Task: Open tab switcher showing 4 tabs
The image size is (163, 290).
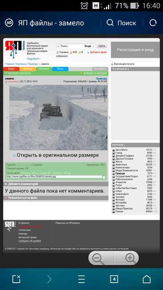Action: click(x=114, y=279)
